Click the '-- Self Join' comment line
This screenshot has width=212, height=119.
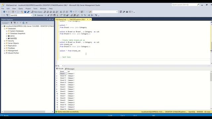pos(65,57)
